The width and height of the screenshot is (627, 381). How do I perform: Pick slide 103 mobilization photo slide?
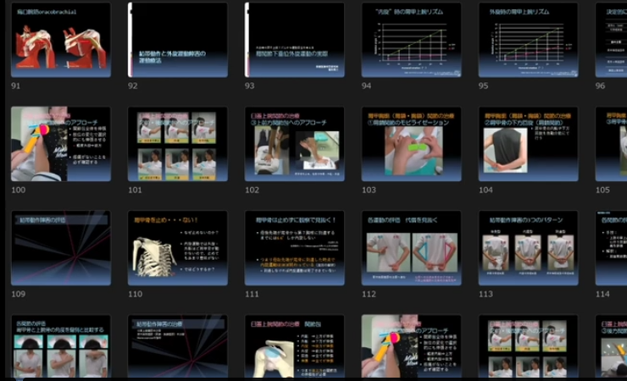pos(411,144)
